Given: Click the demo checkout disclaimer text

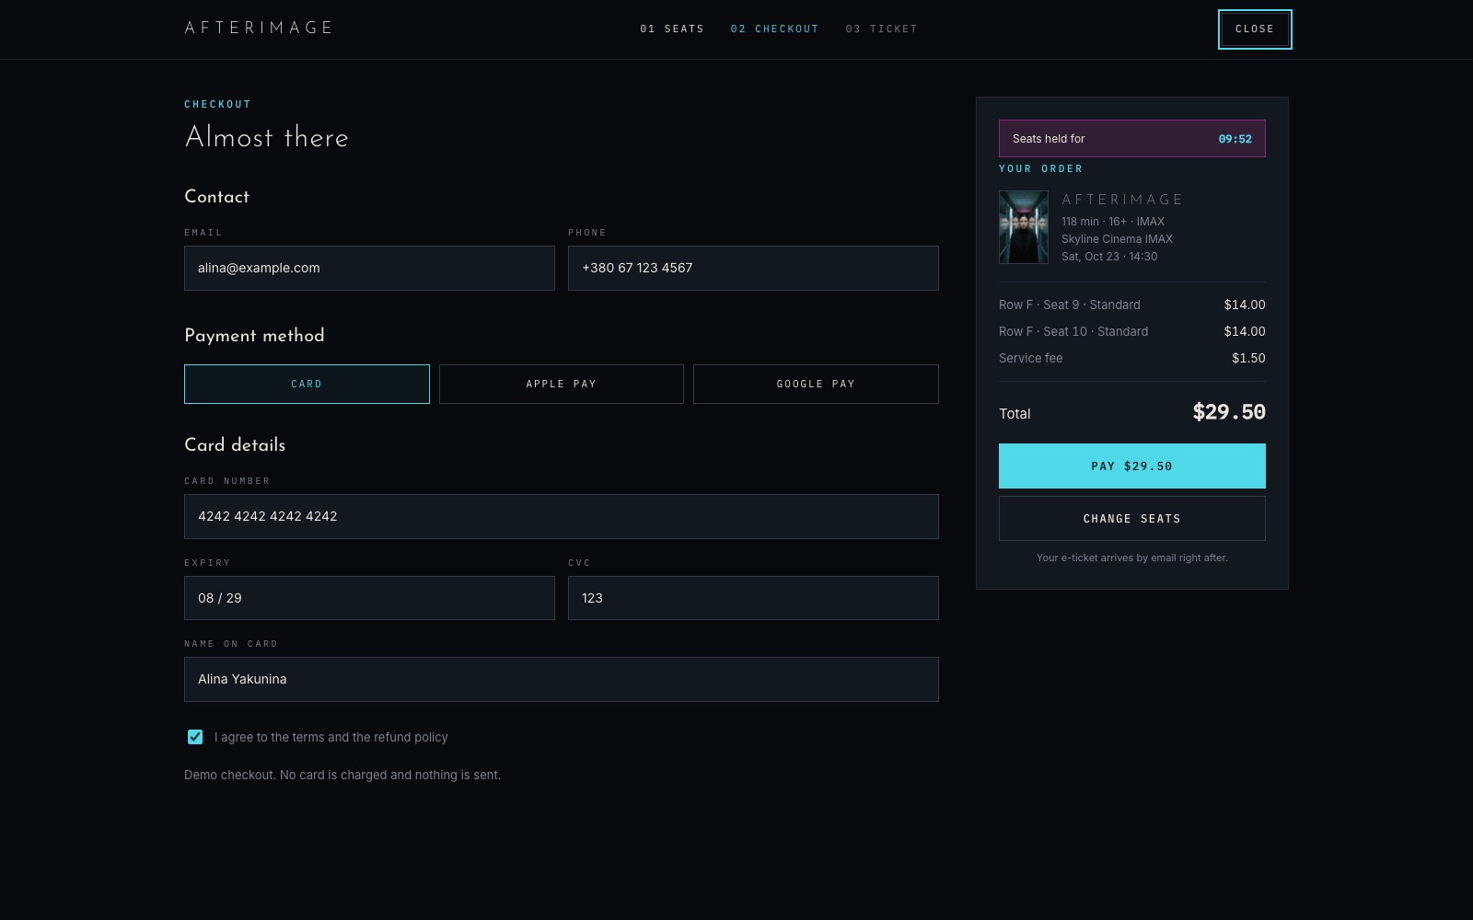Looking at the screenshot, I should 342,775.
